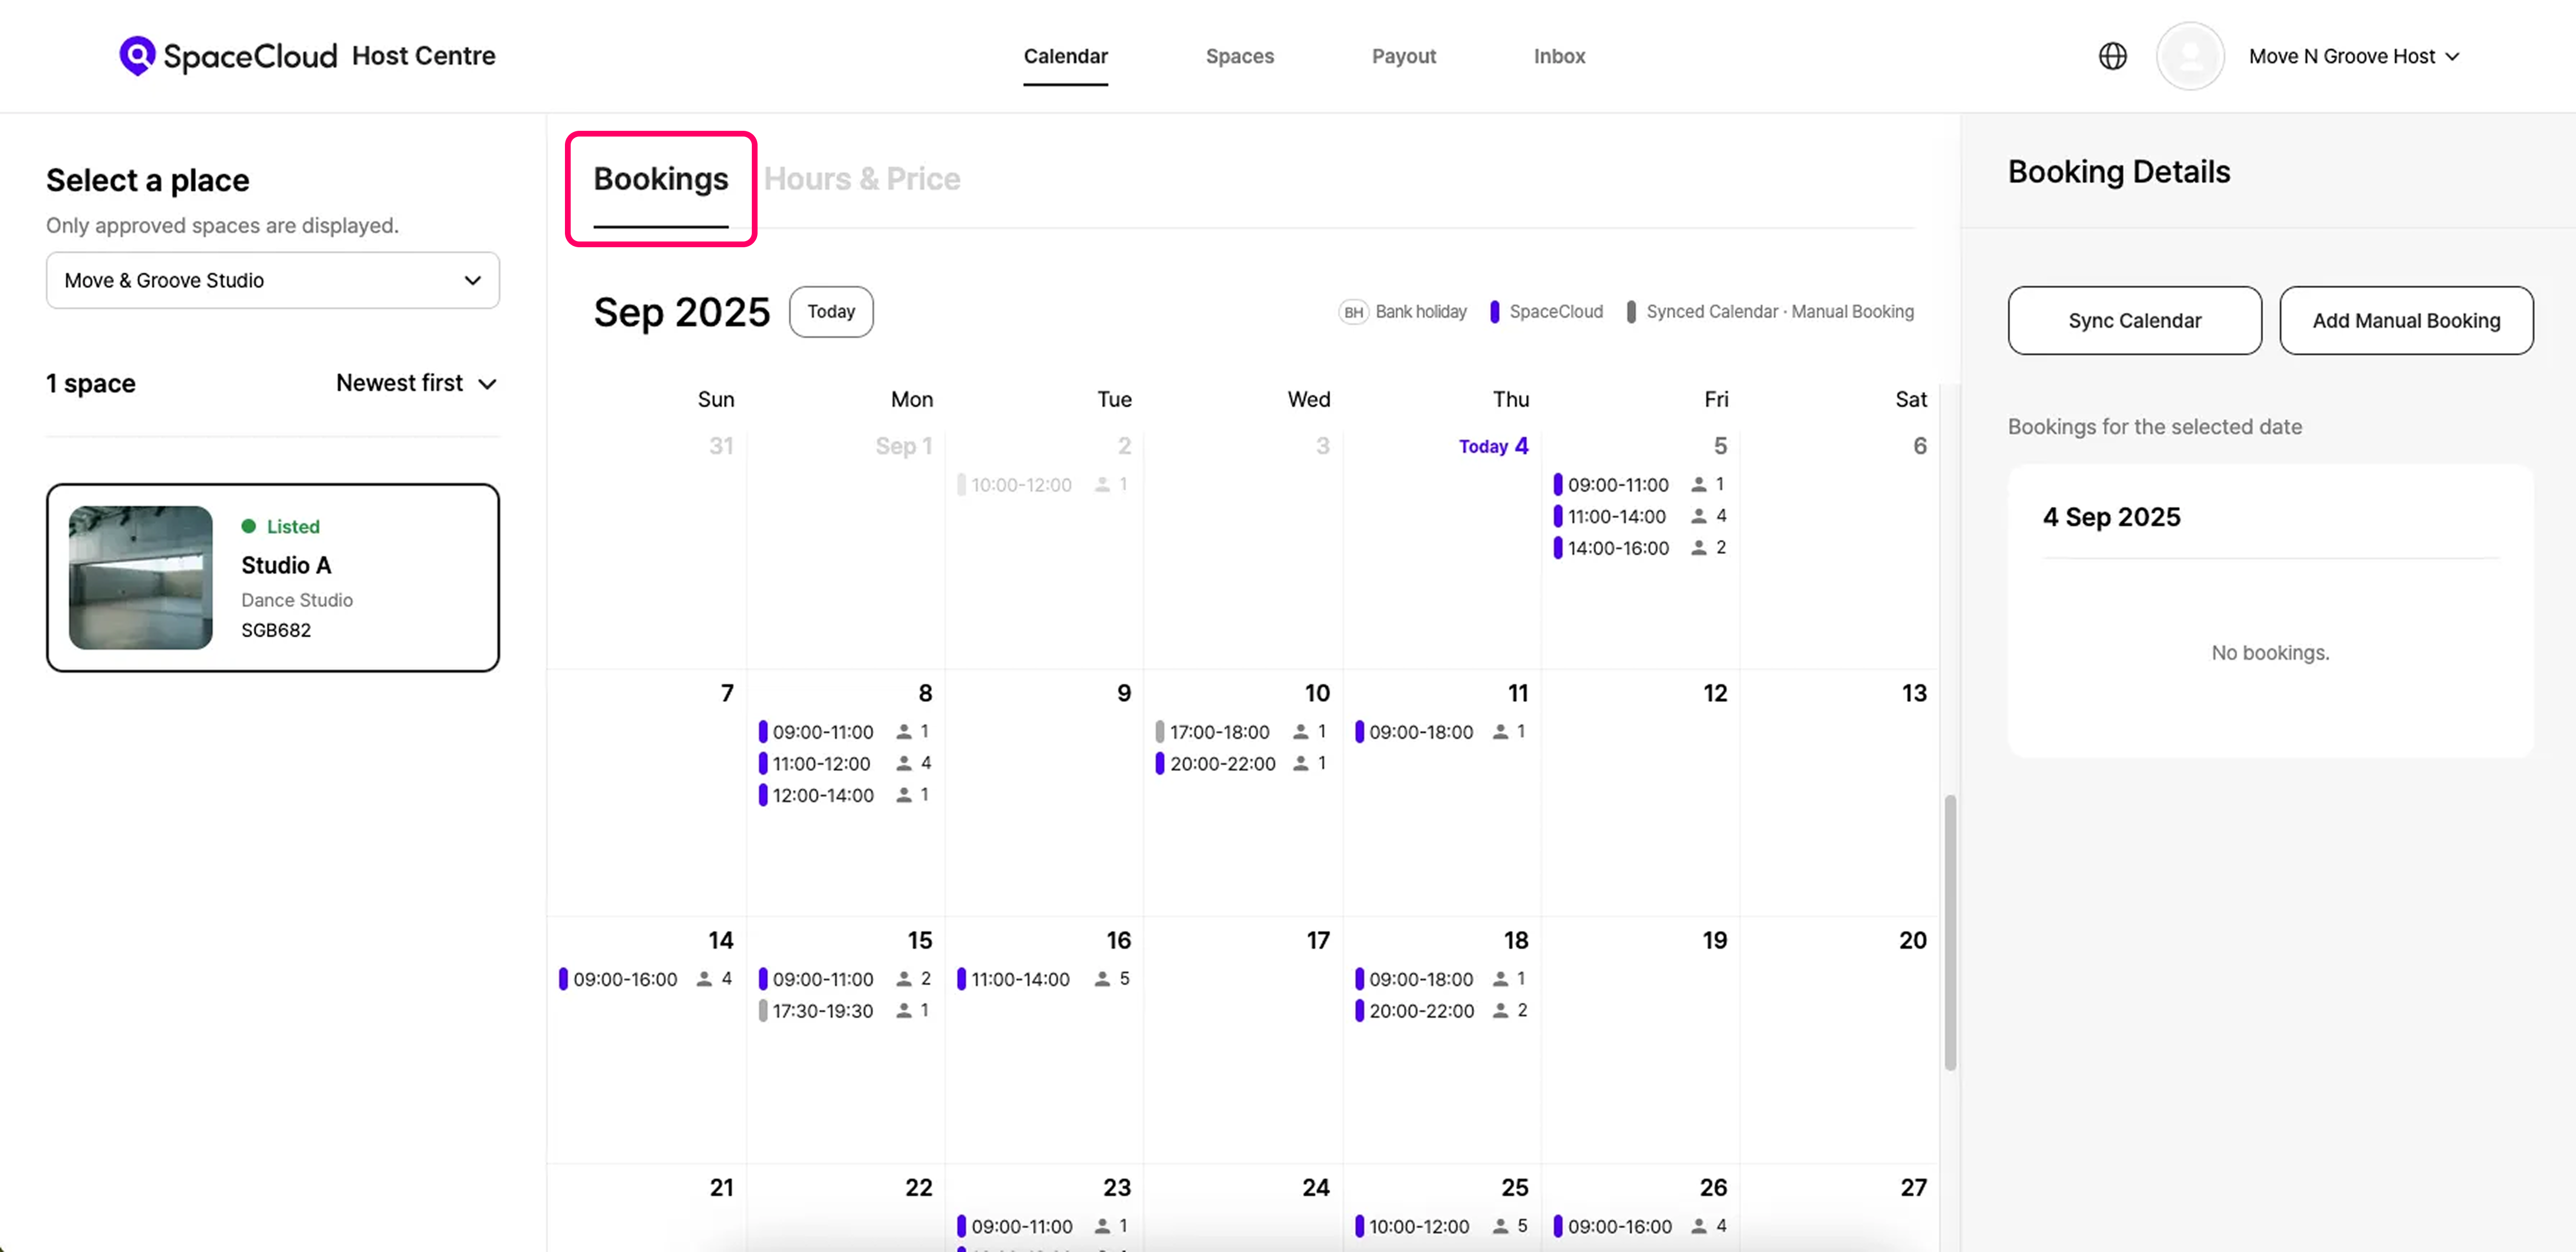The width and height of the screenshot is (2576, 1252).
Task: Select the Studio A thumbnail image
Action: click(140, 577)
